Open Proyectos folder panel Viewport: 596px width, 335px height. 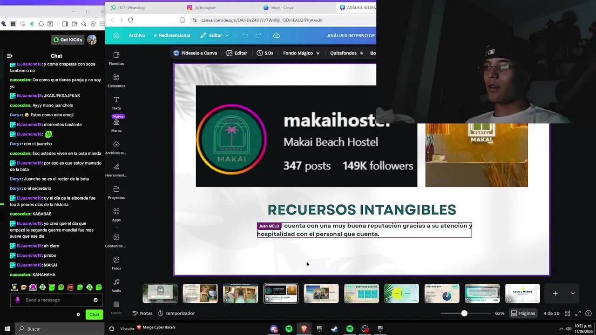point(116,192)
